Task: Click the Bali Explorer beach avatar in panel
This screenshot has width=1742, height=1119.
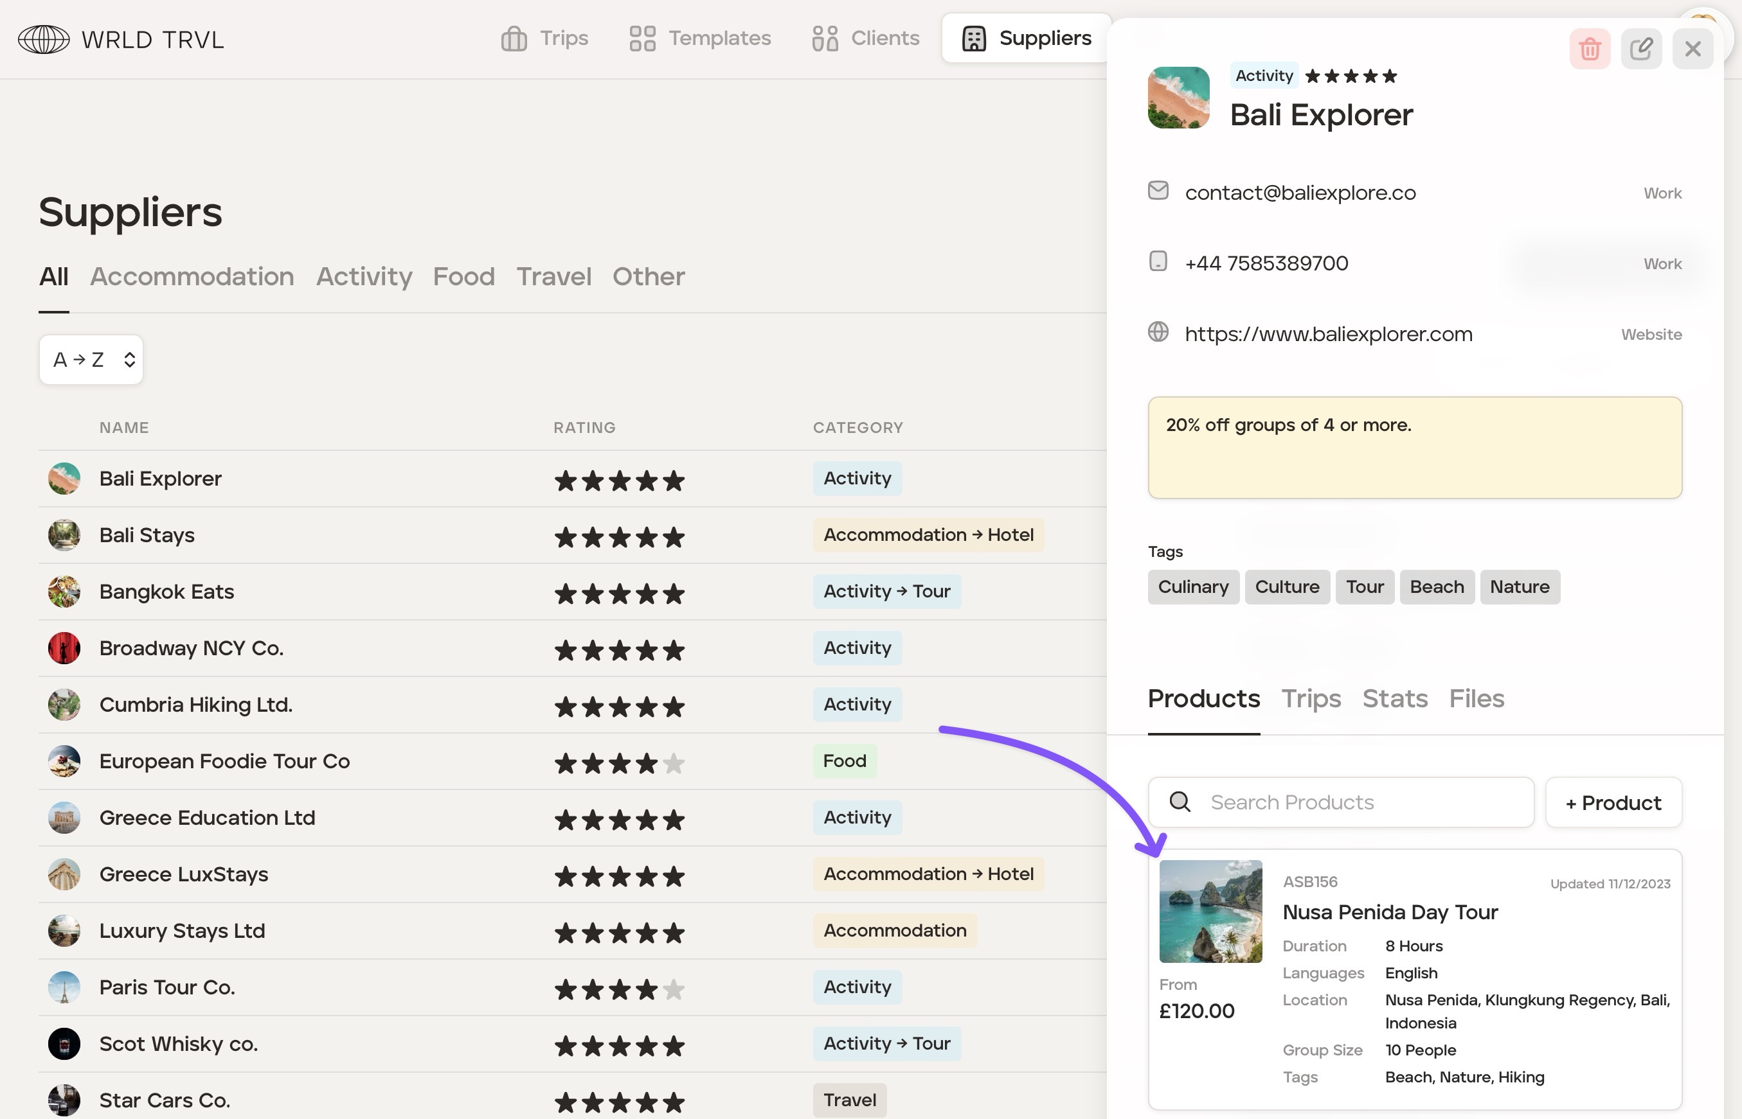Action: click(x=1178, y=98)
